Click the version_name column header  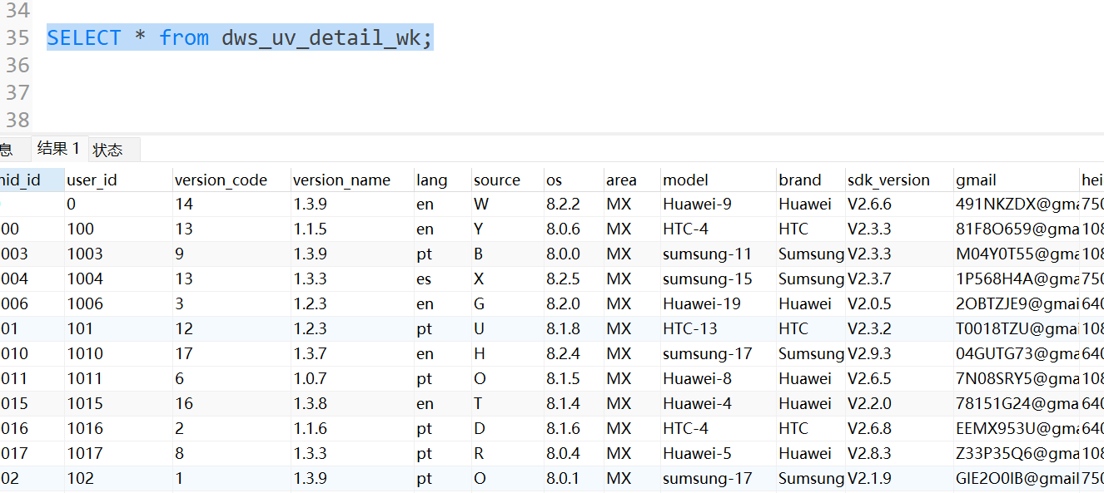[x=341, y=180]
